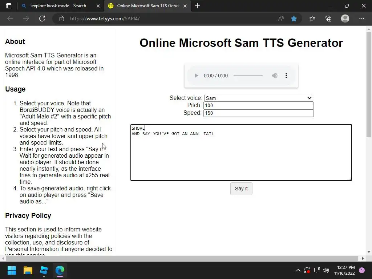Switch to Online Microsoft Sam TTS tab
This screenshot has height=279, width=372.
pyautogui.click(x=148, y=6)
